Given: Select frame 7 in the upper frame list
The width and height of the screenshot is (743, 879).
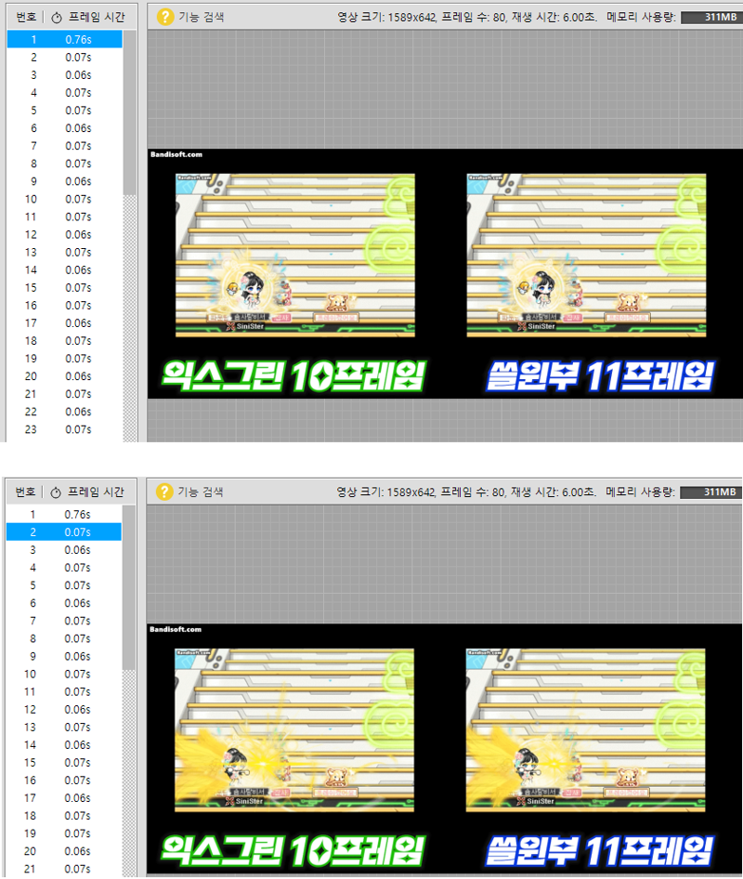Looking at the screenshot, I should coord(64,146).
